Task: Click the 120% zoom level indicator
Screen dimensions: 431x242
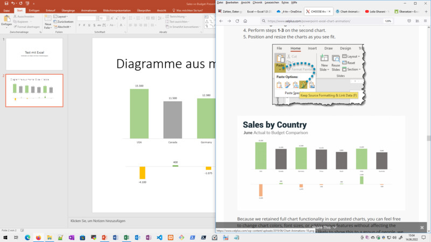Action: tap(388, 21)
